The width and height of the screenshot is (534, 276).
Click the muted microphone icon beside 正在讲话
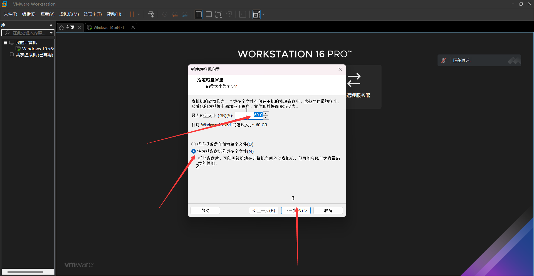444,61
